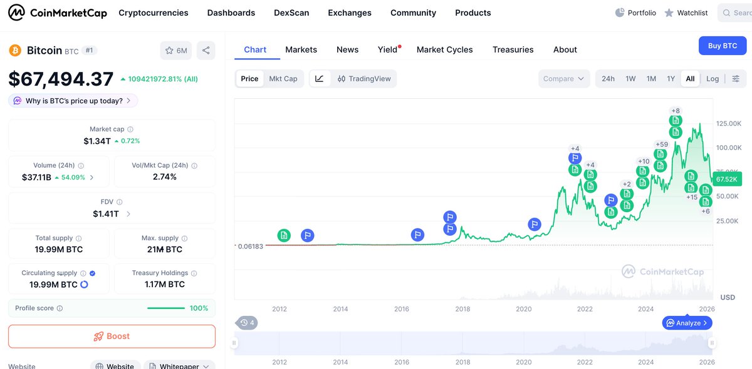Click the Boost button
The height and width of the screenshot is (369, 752).
point(112,336)
